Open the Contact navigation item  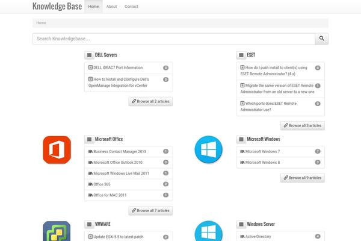131,7
